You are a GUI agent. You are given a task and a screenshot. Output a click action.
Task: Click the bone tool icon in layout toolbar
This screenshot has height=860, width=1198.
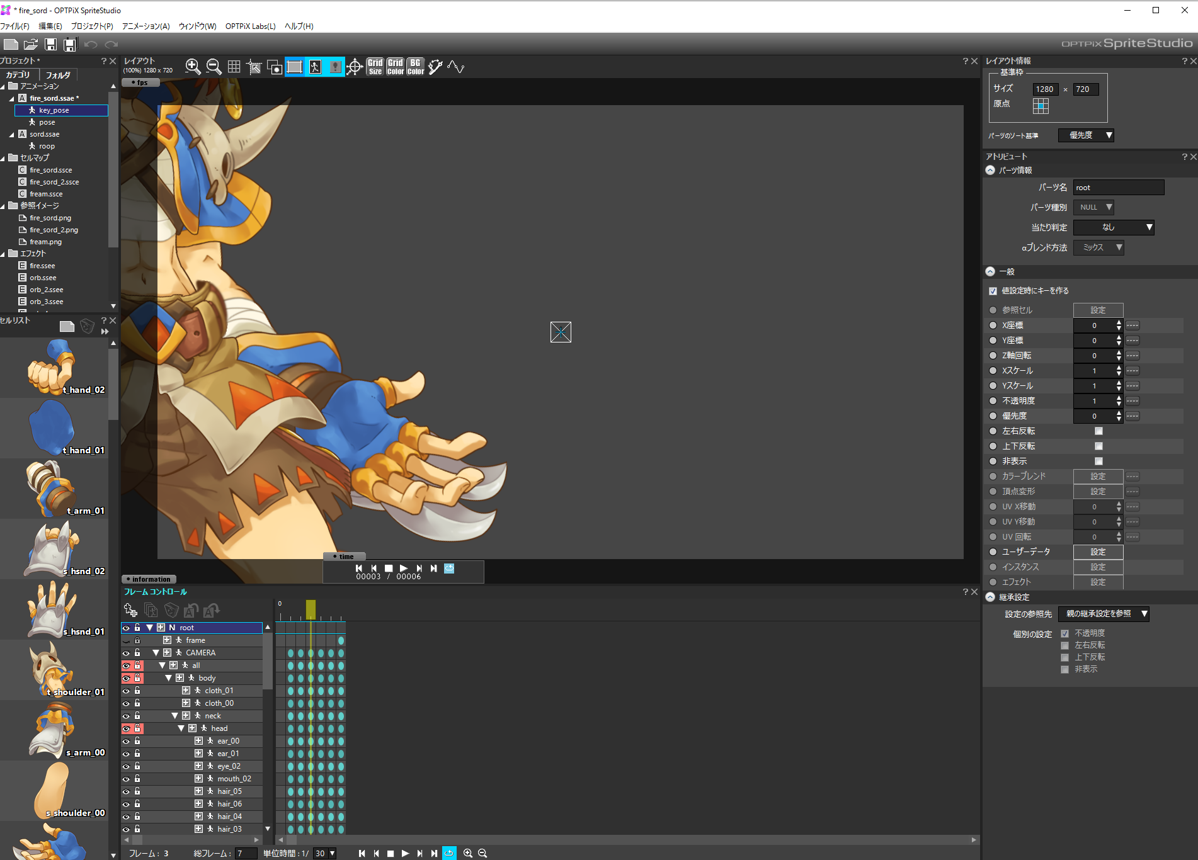(x=435, y=67)
